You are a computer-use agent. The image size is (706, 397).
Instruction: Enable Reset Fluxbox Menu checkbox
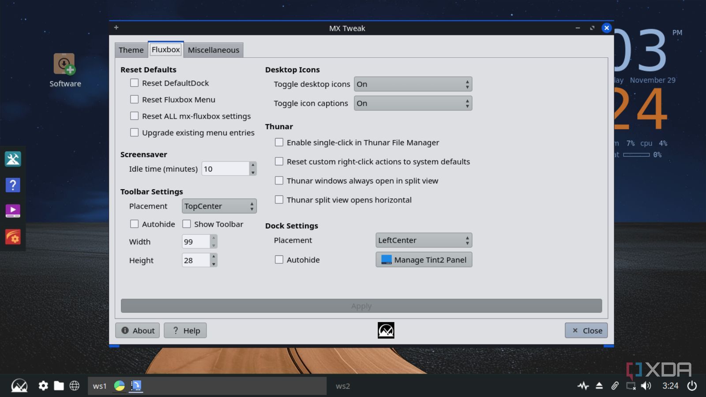[x=135, y=100]
